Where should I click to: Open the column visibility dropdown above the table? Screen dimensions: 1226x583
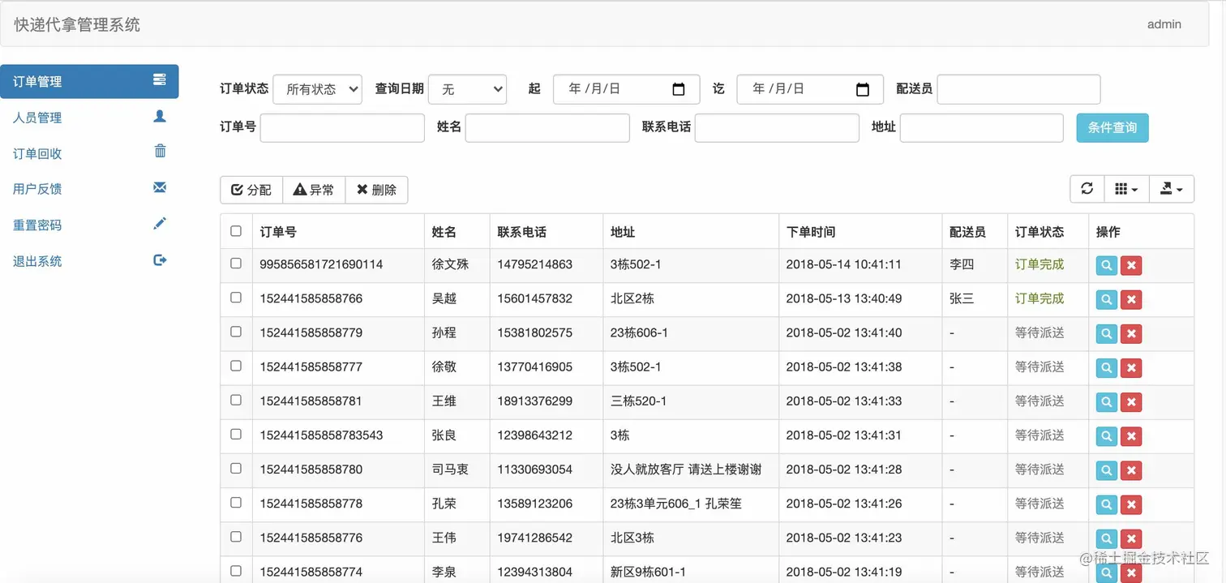[1126, 189]
